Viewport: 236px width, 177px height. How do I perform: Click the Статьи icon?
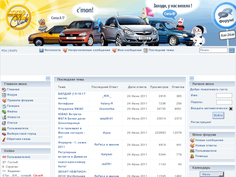(4, 123)
